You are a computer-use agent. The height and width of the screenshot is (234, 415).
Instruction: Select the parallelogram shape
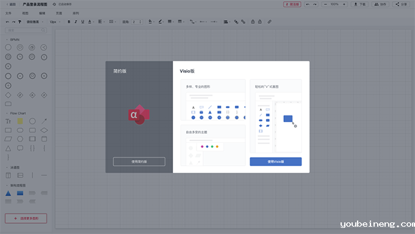(x=8, y=139)
